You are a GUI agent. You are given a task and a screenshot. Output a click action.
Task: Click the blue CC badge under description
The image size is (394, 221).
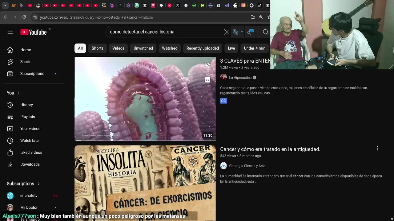[223, 101]
